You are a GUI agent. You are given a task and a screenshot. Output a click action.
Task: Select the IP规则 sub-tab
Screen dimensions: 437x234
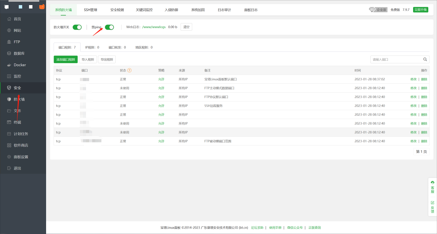point(92,47)
